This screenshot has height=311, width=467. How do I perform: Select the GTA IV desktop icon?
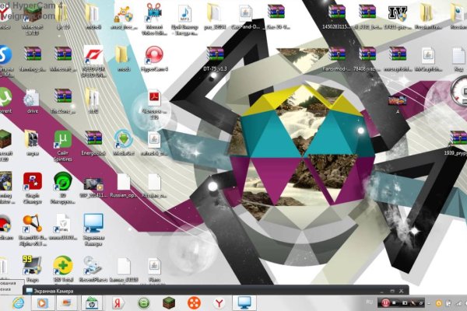(398, 13)
